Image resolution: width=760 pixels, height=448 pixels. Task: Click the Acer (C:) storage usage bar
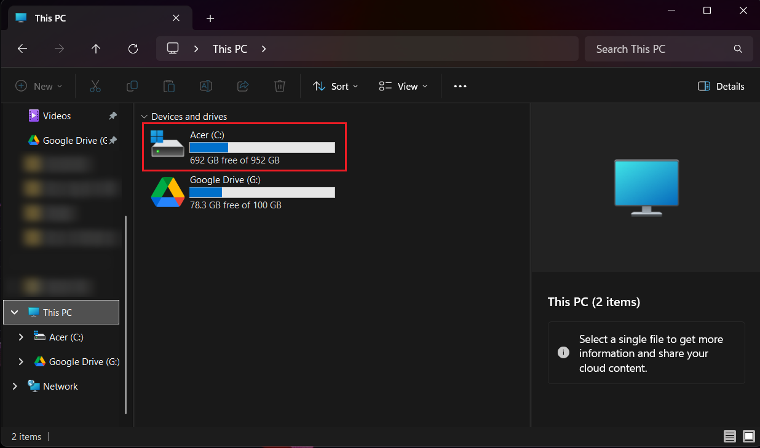coord(262,147)
